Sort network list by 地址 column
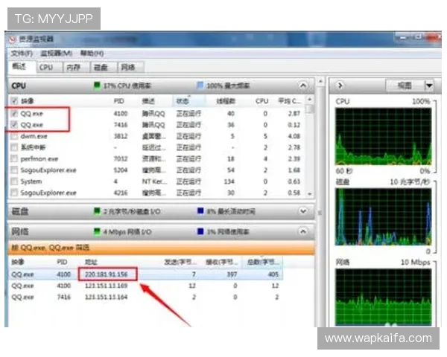 point(91,262)
